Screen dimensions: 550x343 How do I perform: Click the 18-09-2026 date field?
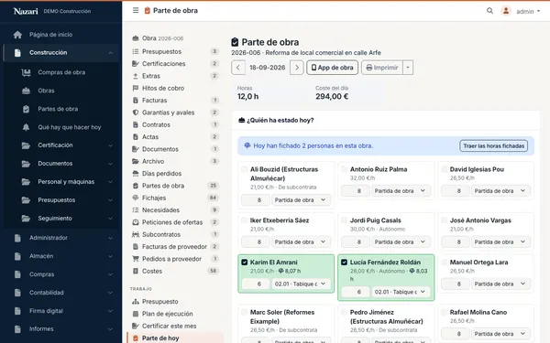[x=268, y=68]
